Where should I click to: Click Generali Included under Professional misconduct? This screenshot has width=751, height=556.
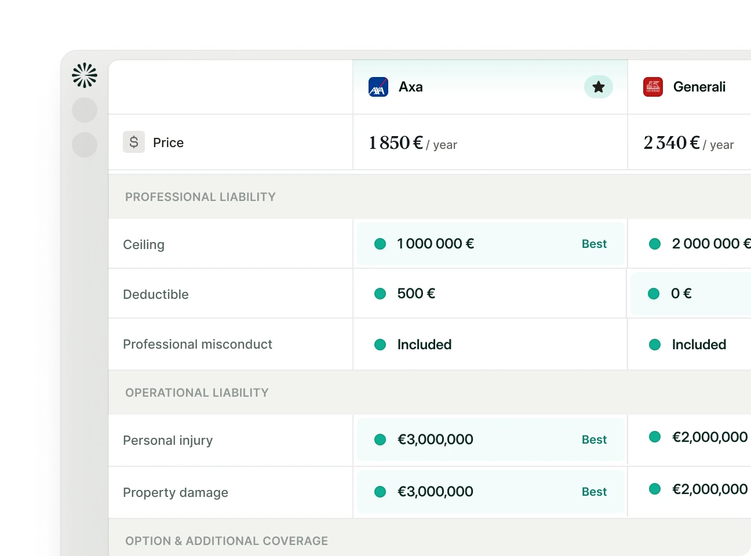(x=699, y=345)
